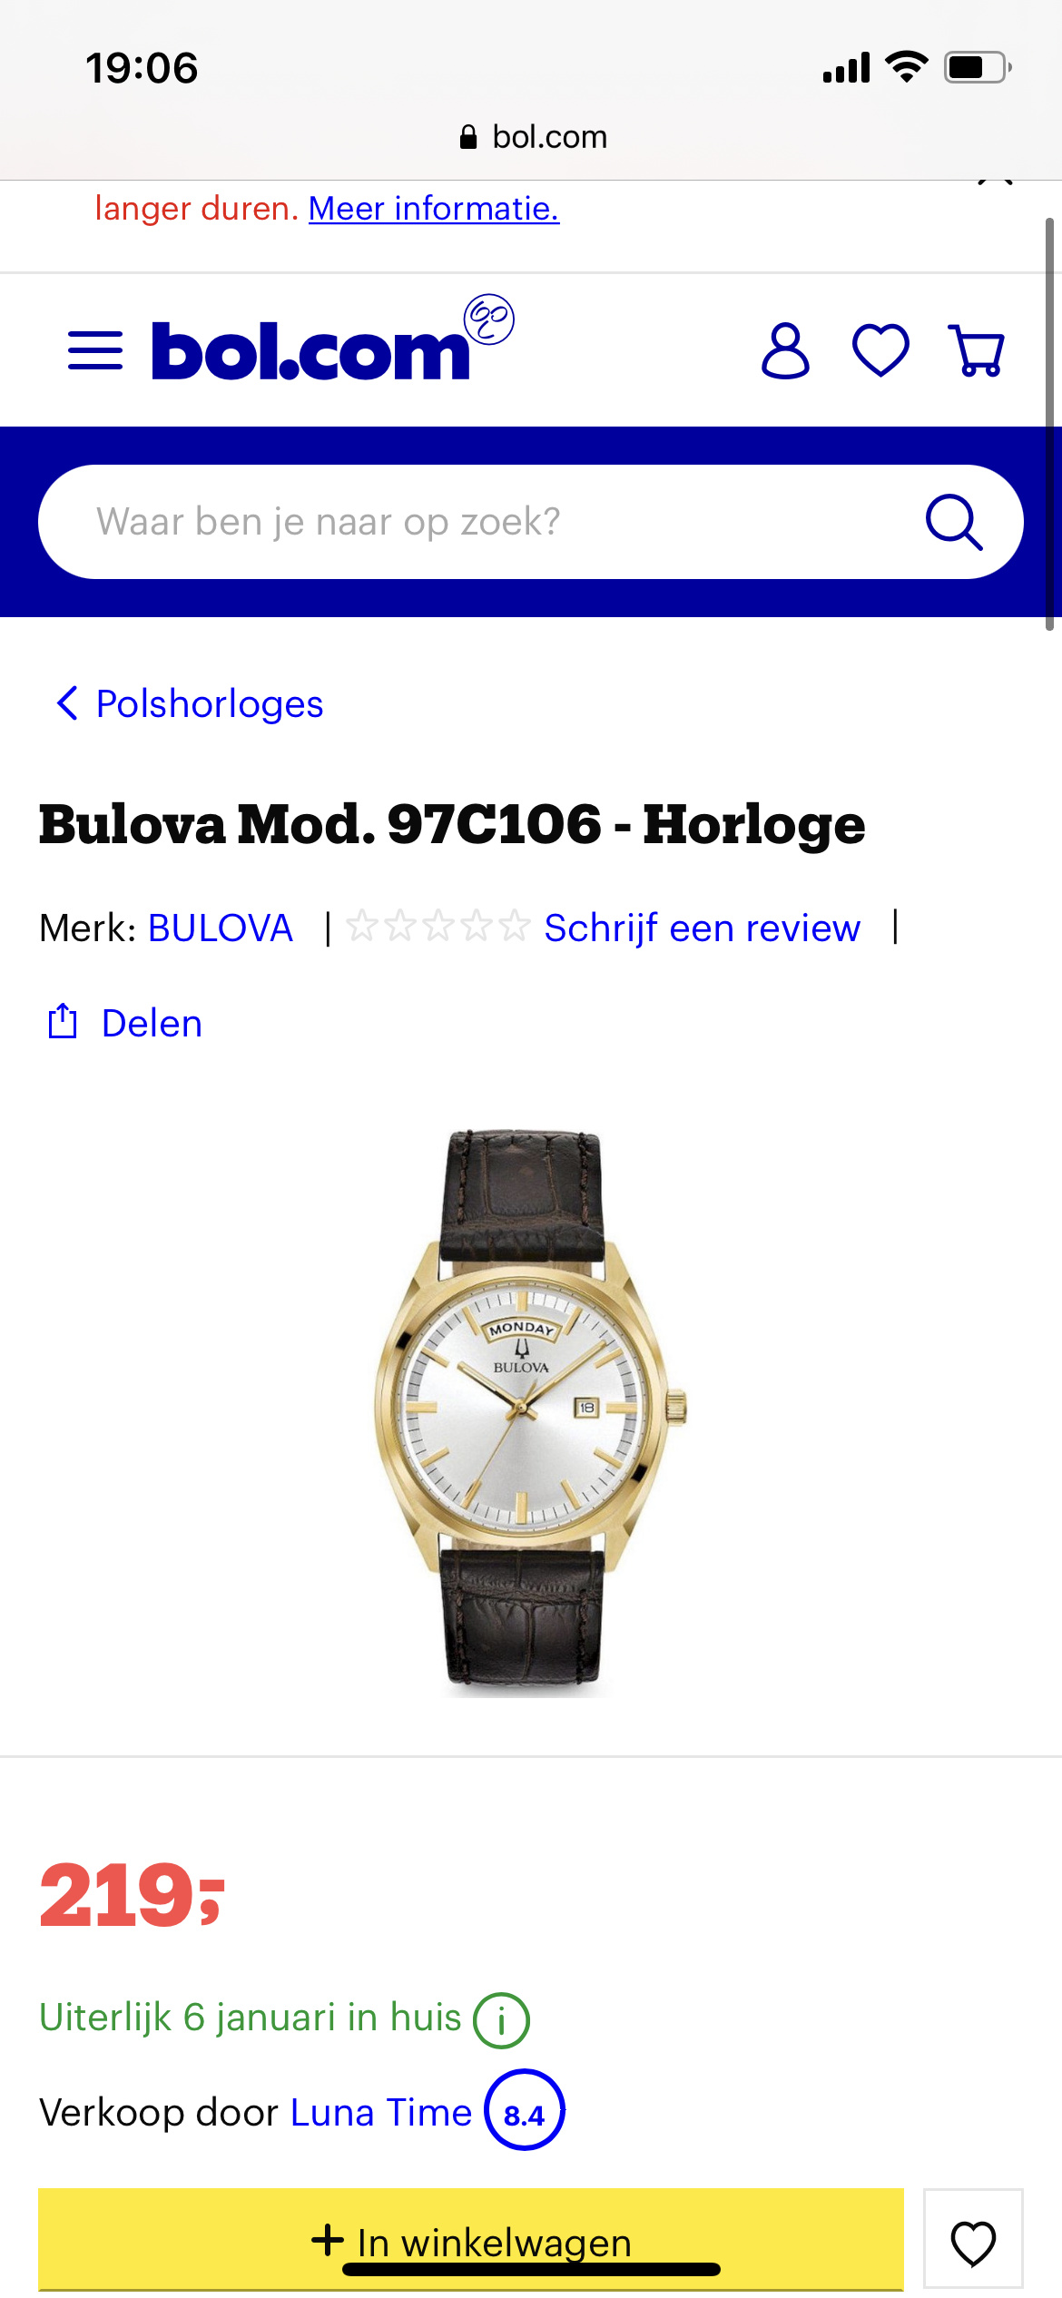Viewport: 1062px width, 2298px height.
Task: Open the hamburger menu icon
Action: point(95,350)
